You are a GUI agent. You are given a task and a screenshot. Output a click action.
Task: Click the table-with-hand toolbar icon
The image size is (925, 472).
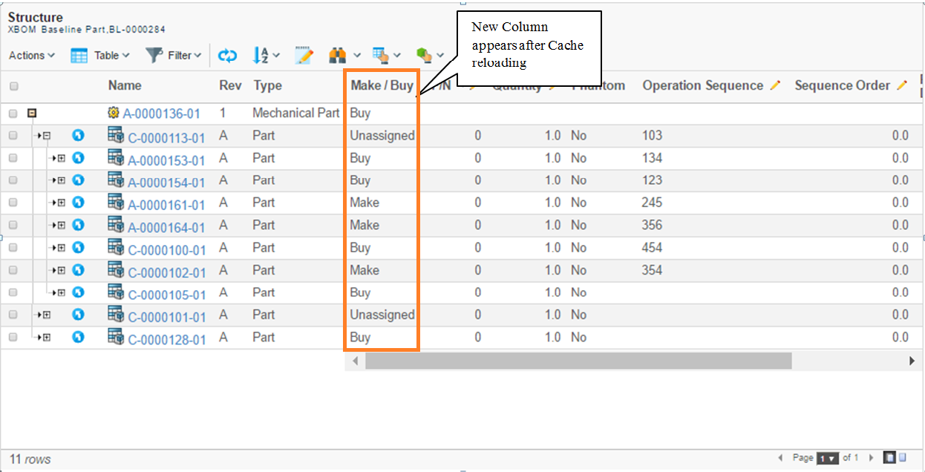[381, 56]
